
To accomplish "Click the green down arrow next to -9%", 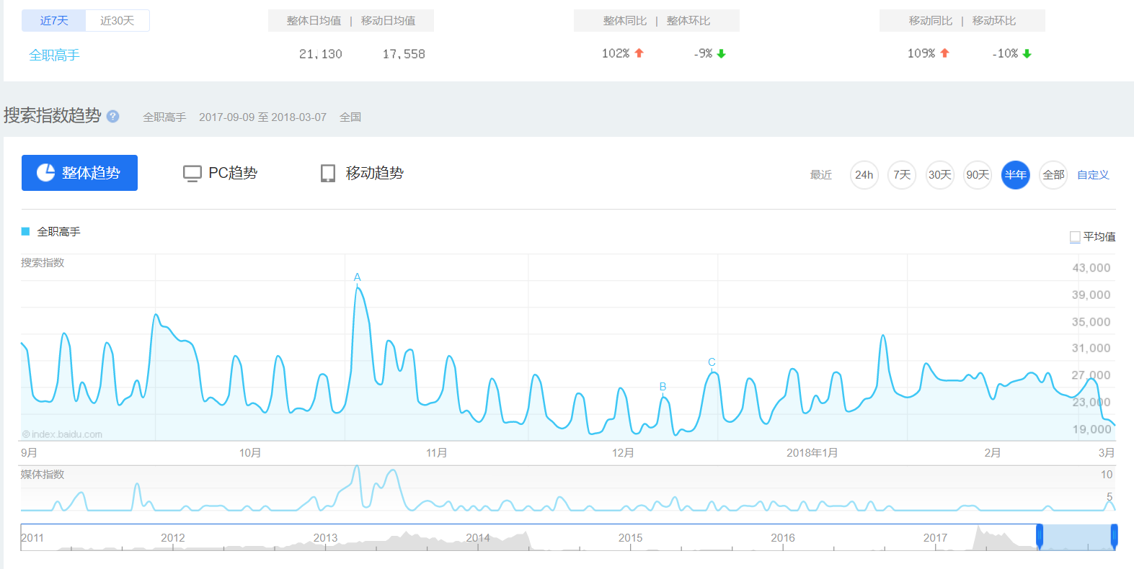I will coord(721,53).
